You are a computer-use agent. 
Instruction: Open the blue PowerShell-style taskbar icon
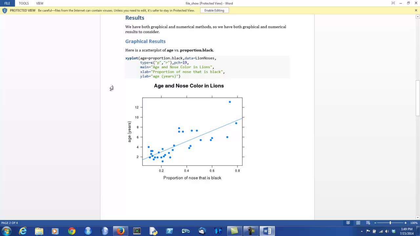[x=169, y=231]
